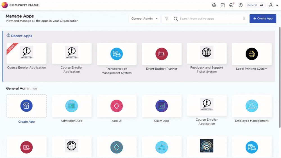Open the app store marketplace icon

click(x=223, y=5)
